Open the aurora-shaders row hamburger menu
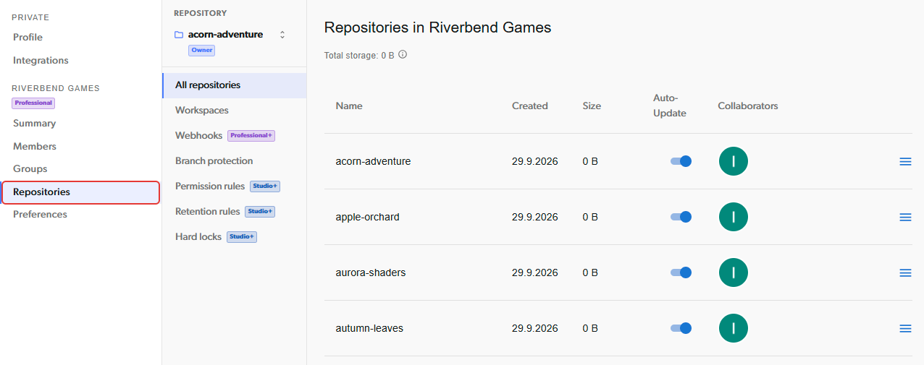924x365 pixels. point(905,272)
